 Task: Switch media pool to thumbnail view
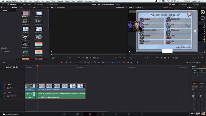[34, 7]
